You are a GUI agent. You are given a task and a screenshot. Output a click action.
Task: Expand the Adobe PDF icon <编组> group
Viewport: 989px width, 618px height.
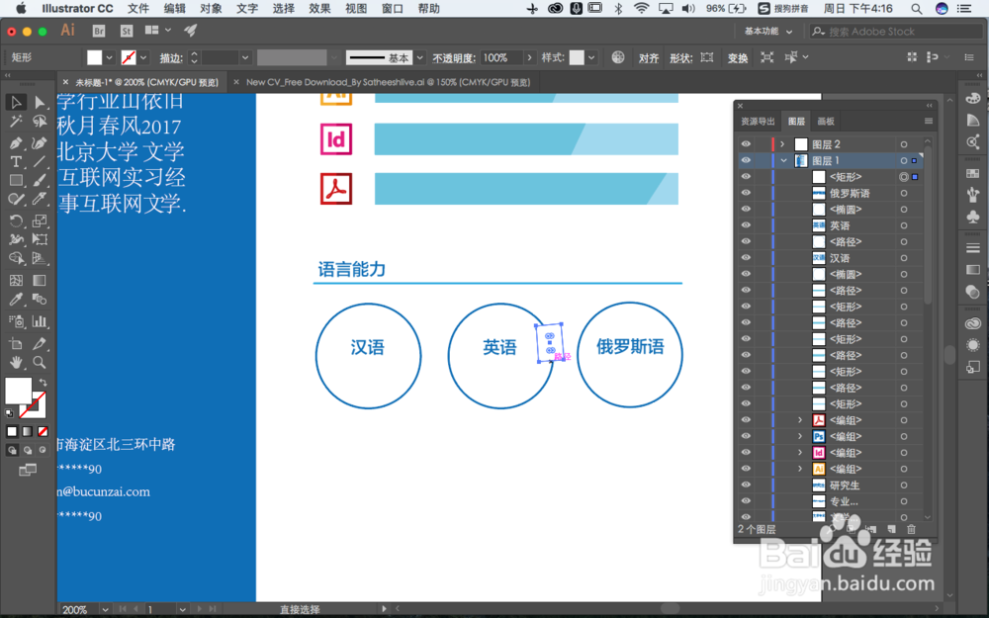[x=800, y=420]
